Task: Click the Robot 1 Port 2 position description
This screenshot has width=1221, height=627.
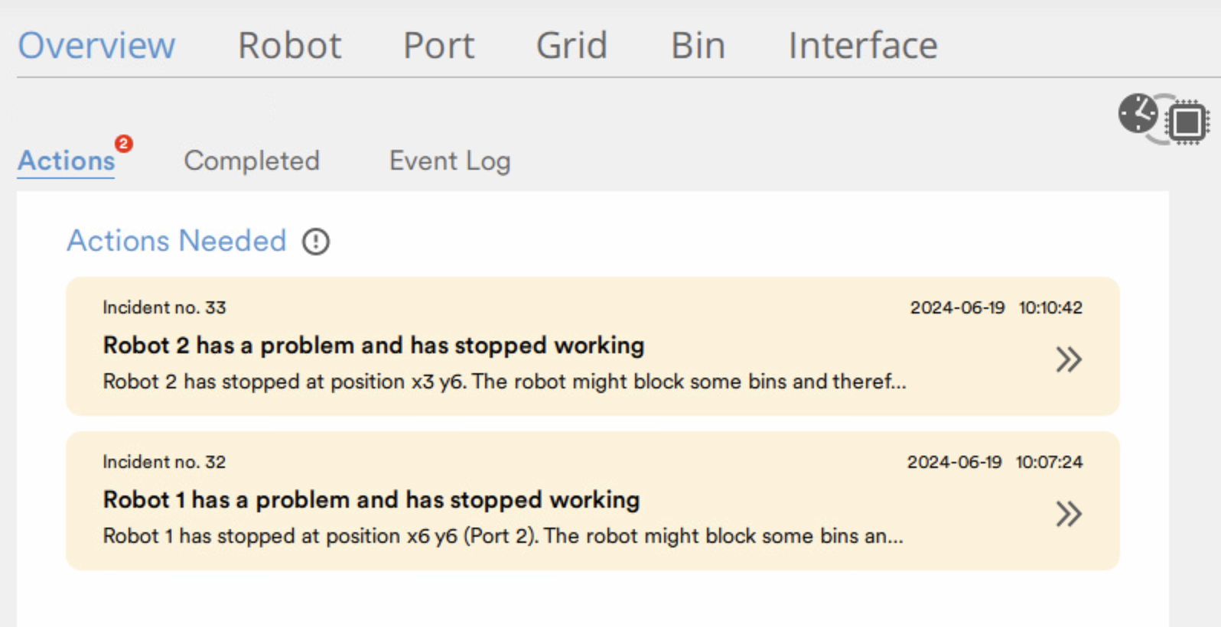Action: click(x=503, y=536)
